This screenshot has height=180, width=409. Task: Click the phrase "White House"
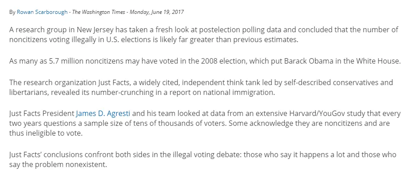click(x=378, y=61)
